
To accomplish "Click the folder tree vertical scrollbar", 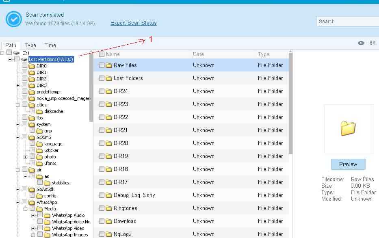I will point(91,87).
